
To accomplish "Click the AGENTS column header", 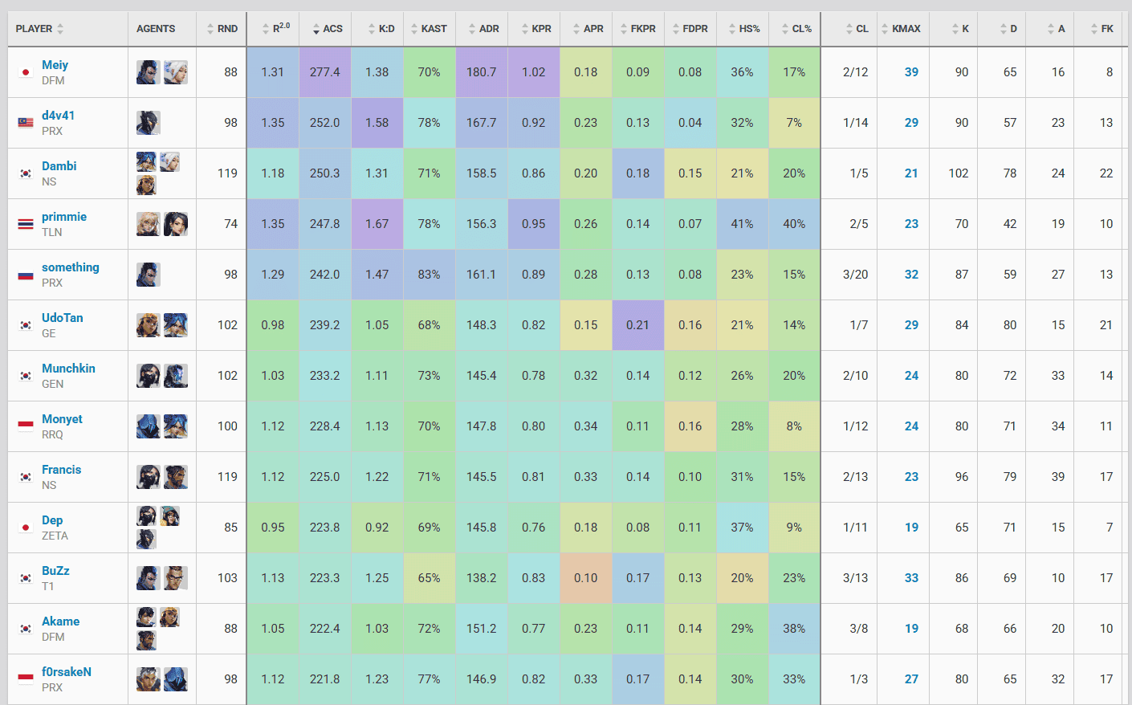I will click(156, 29).
